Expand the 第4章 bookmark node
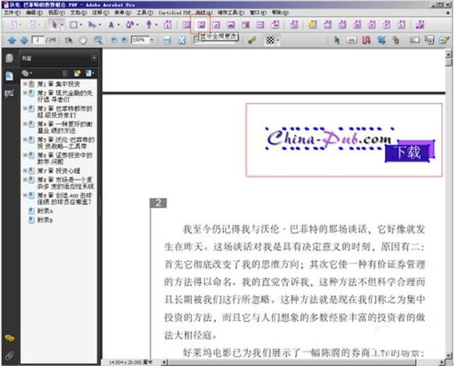Image resolution: width=454 pixels, height=366 pixels. [25, 123]
